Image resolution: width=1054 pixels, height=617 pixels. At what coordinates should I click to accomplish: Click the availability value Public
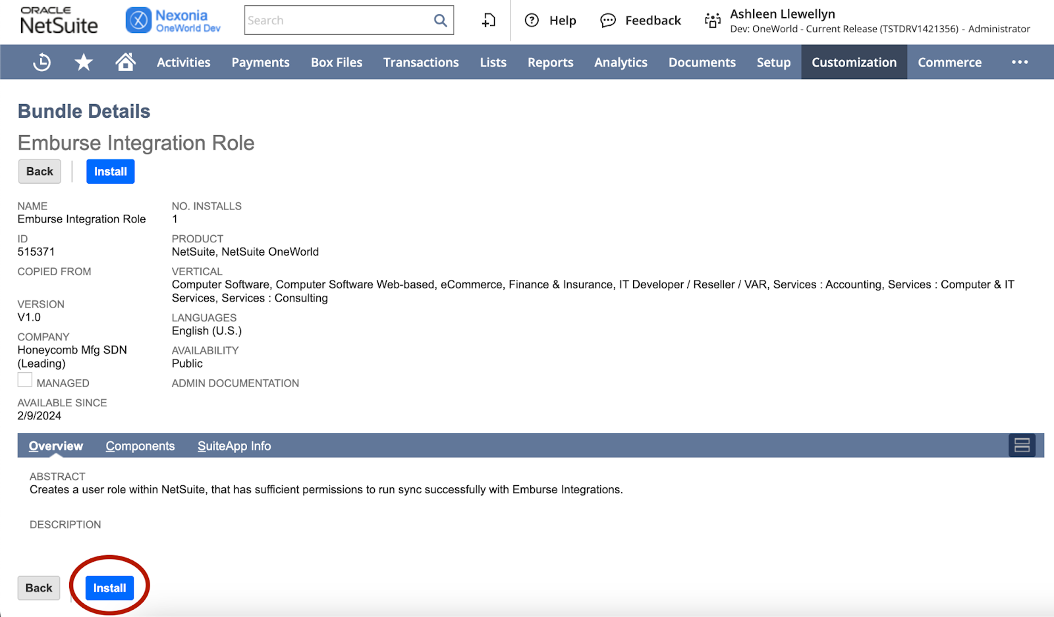click(x=187, y=363)
